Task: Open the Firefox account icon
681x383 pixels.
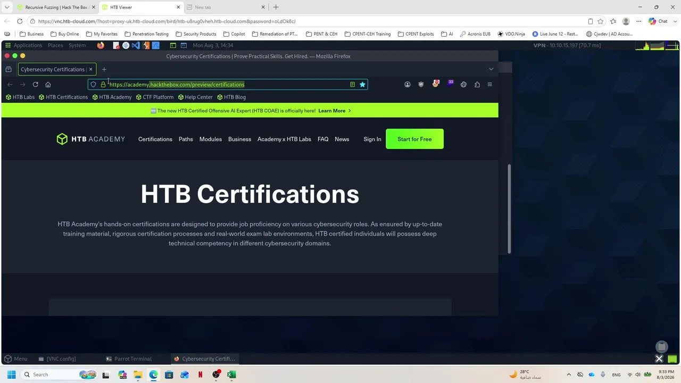Action: pyautogui.click(x=408, y=85)
